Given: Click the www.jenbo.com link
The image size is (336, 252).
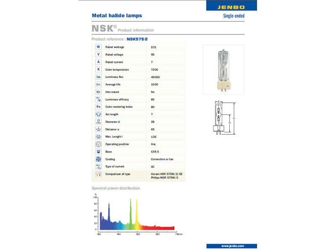Looking at the screenshot, I should tap(233, 246).
